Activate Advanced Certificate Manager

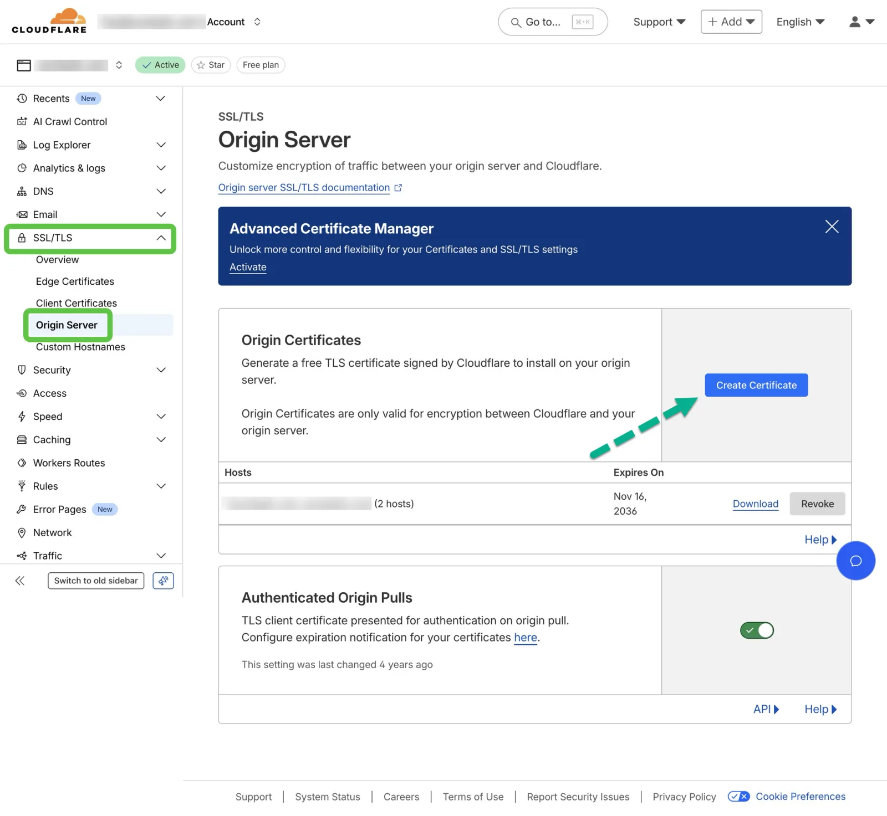248,267
